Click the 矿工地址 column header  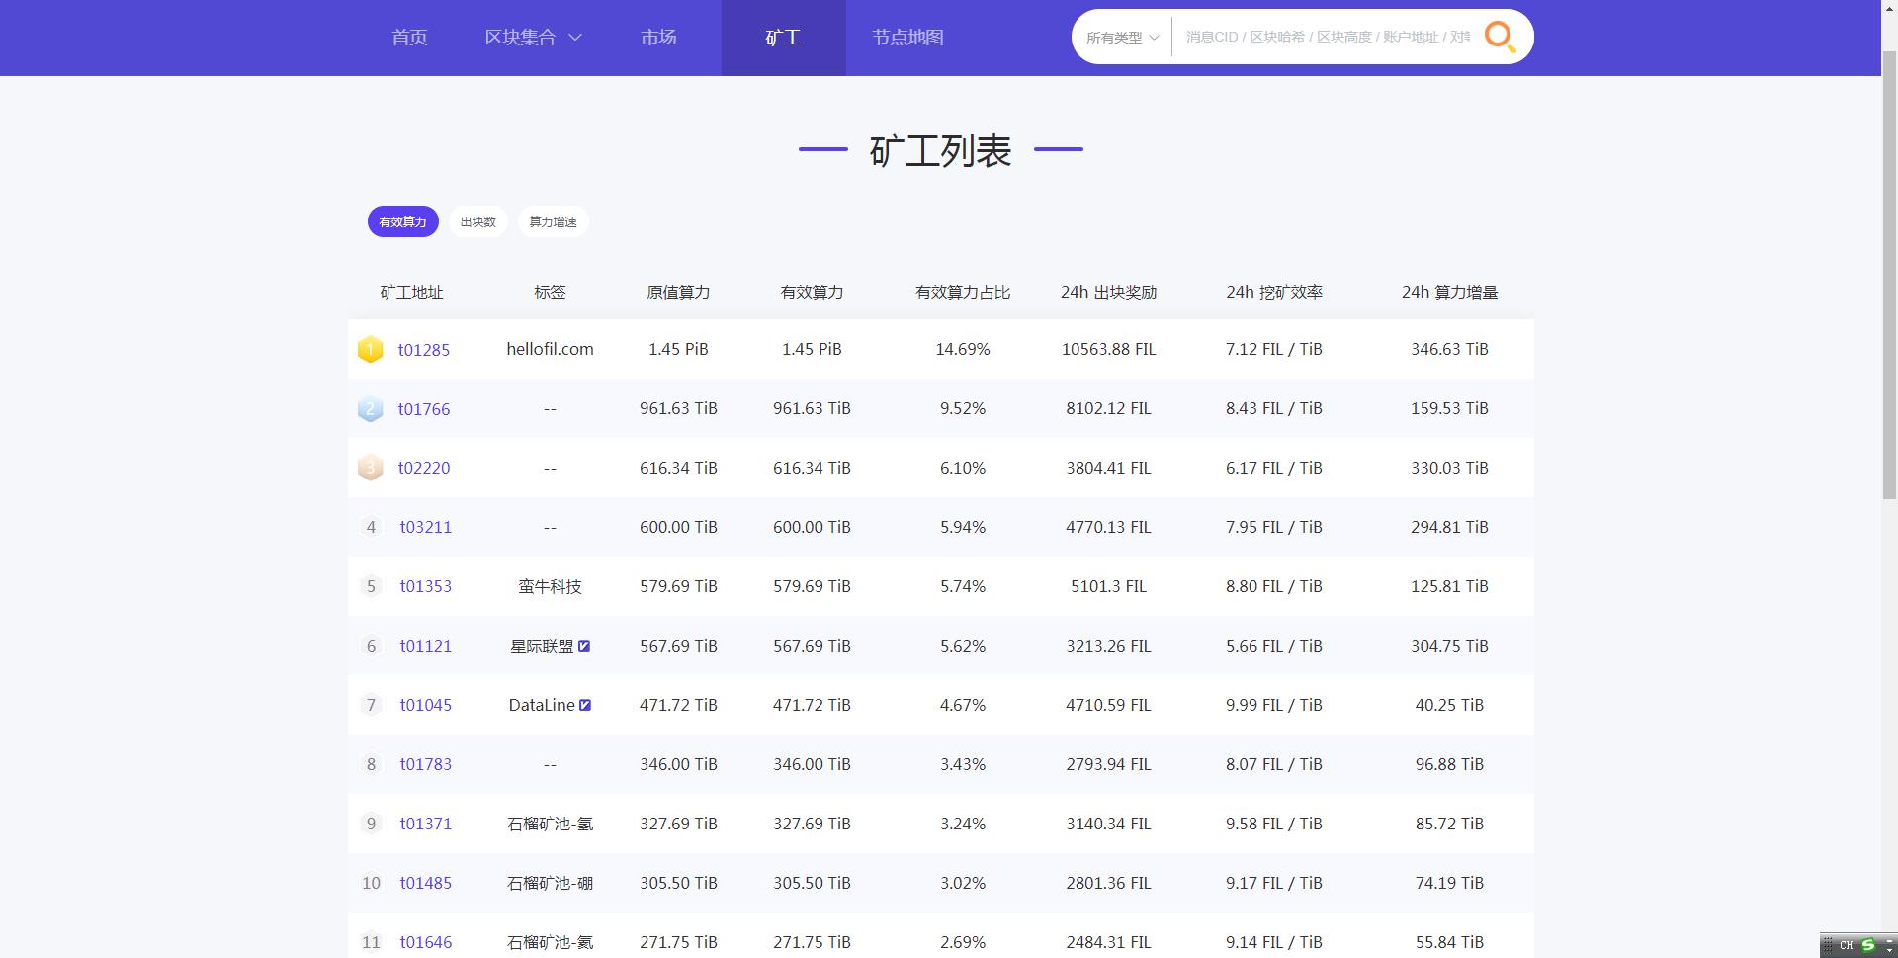(411, 293)
